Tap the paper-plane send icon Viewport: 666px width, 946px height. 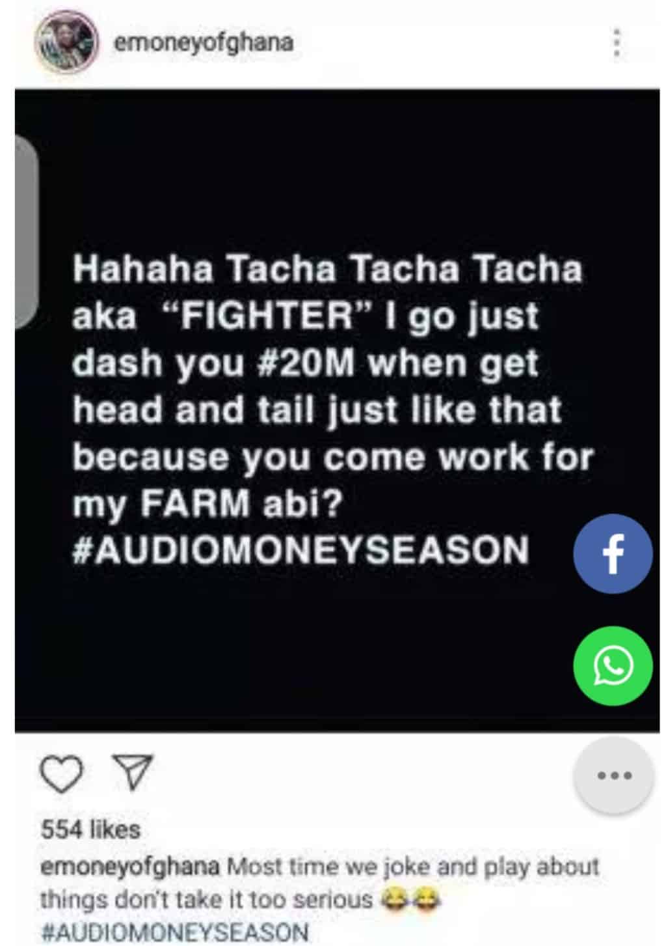coord(133,773)
